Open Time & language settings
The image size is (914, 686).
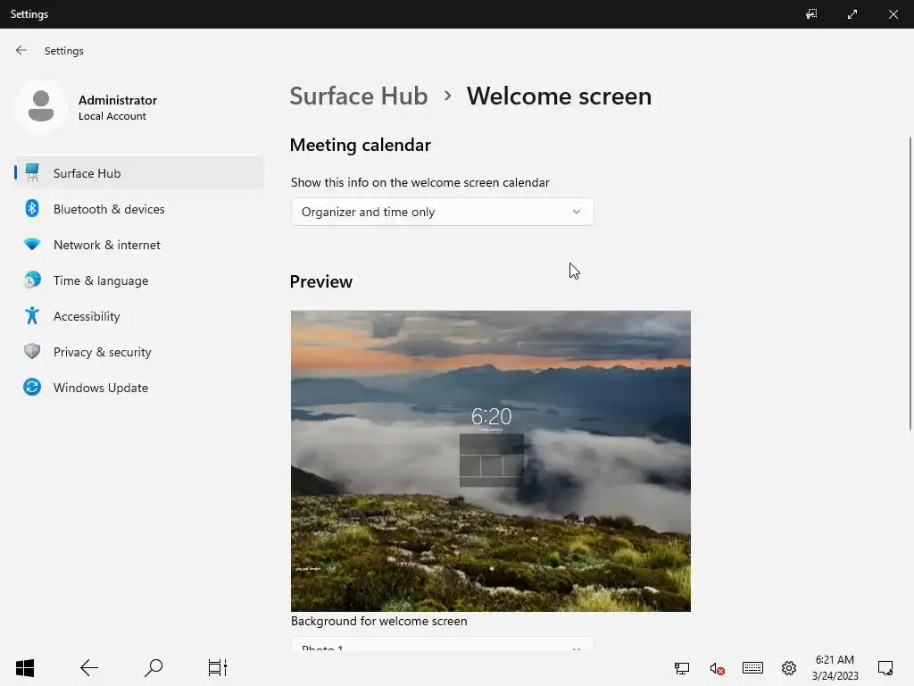[x=138, y=280]
